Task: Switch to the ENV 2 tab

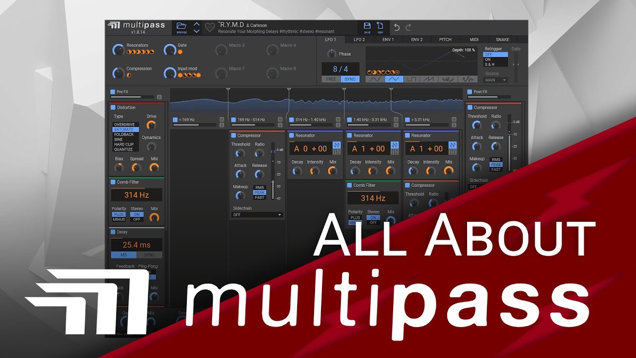Action: [x=416, y=40]
